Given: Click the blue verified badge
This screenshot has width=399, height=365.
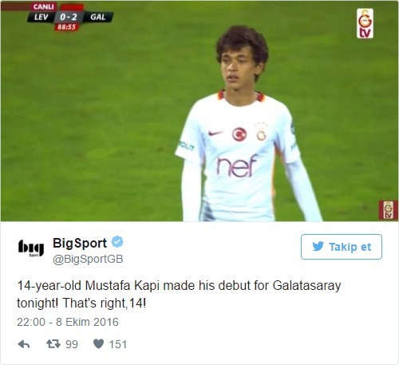Looking at the screenshot, I should 117,242.
